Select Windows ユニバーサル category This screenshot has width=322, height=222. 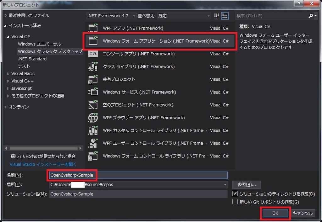pyautogui.click(x=39, y=44)
